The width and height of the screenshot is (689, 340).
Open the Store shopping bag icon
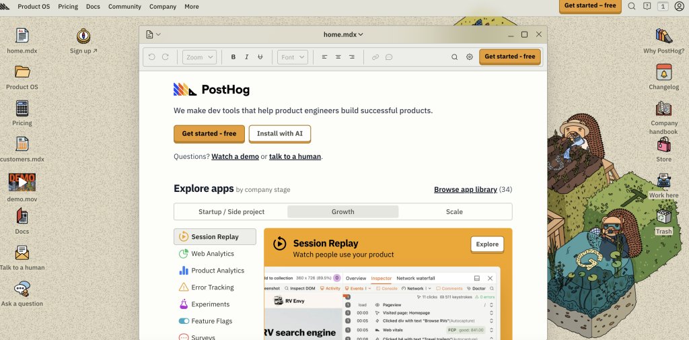pyautogui.click(x=664, y=145)
